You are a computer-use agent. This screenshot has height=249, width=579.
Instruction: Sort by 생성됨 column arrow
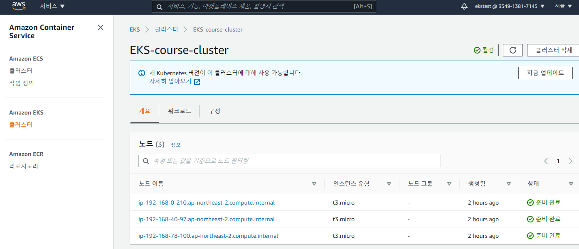509,184
